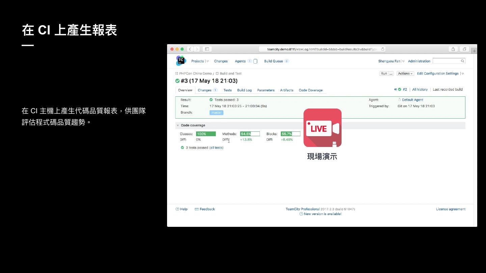Collapse the Code coverage section
The height and width of the screenshot is (273, 486).
[x=178, y=125]
